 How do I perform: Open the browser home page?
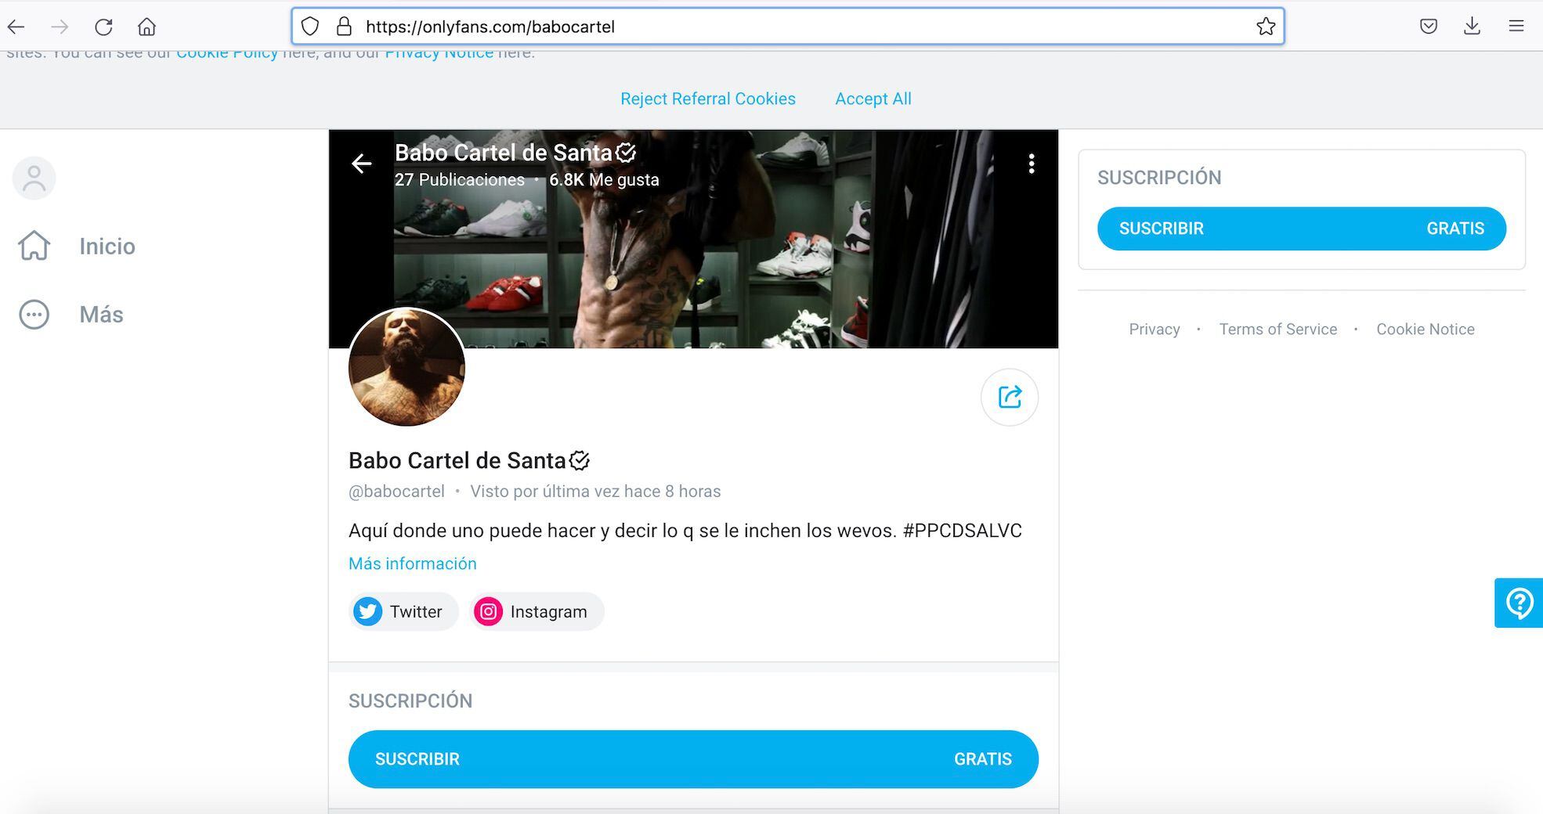click(x=146, y=27)
